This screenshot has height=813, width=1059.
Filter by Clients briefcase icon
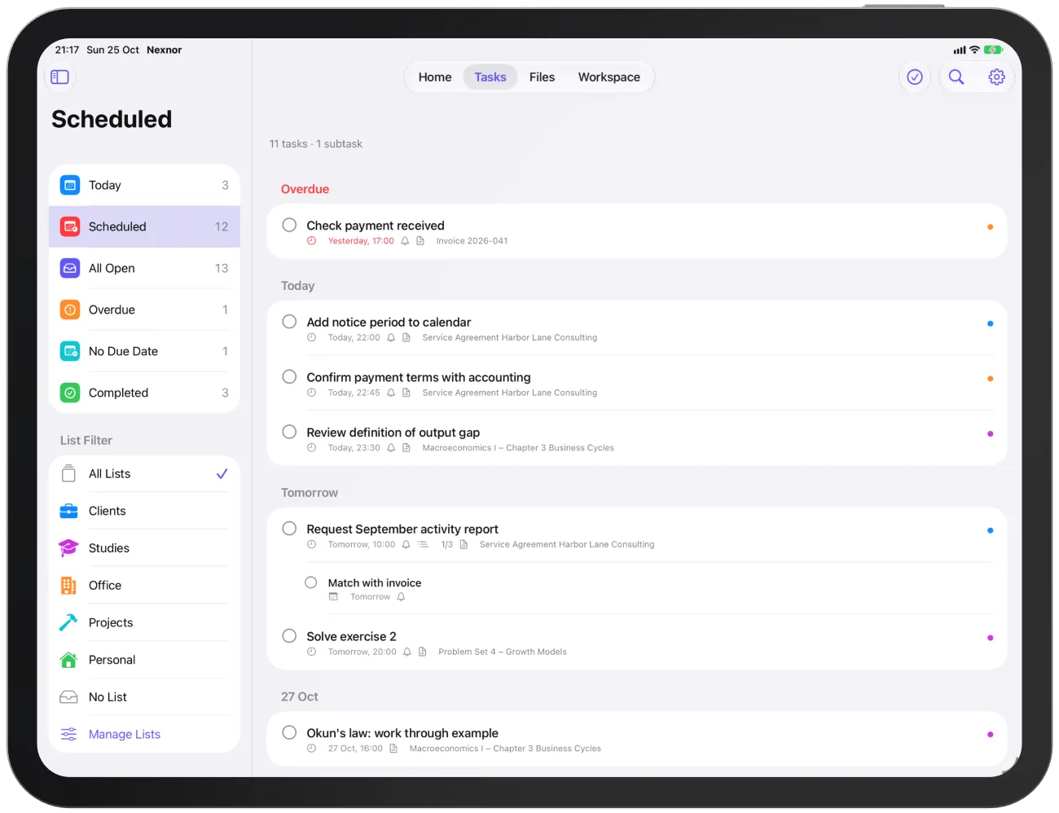point(69,512)
